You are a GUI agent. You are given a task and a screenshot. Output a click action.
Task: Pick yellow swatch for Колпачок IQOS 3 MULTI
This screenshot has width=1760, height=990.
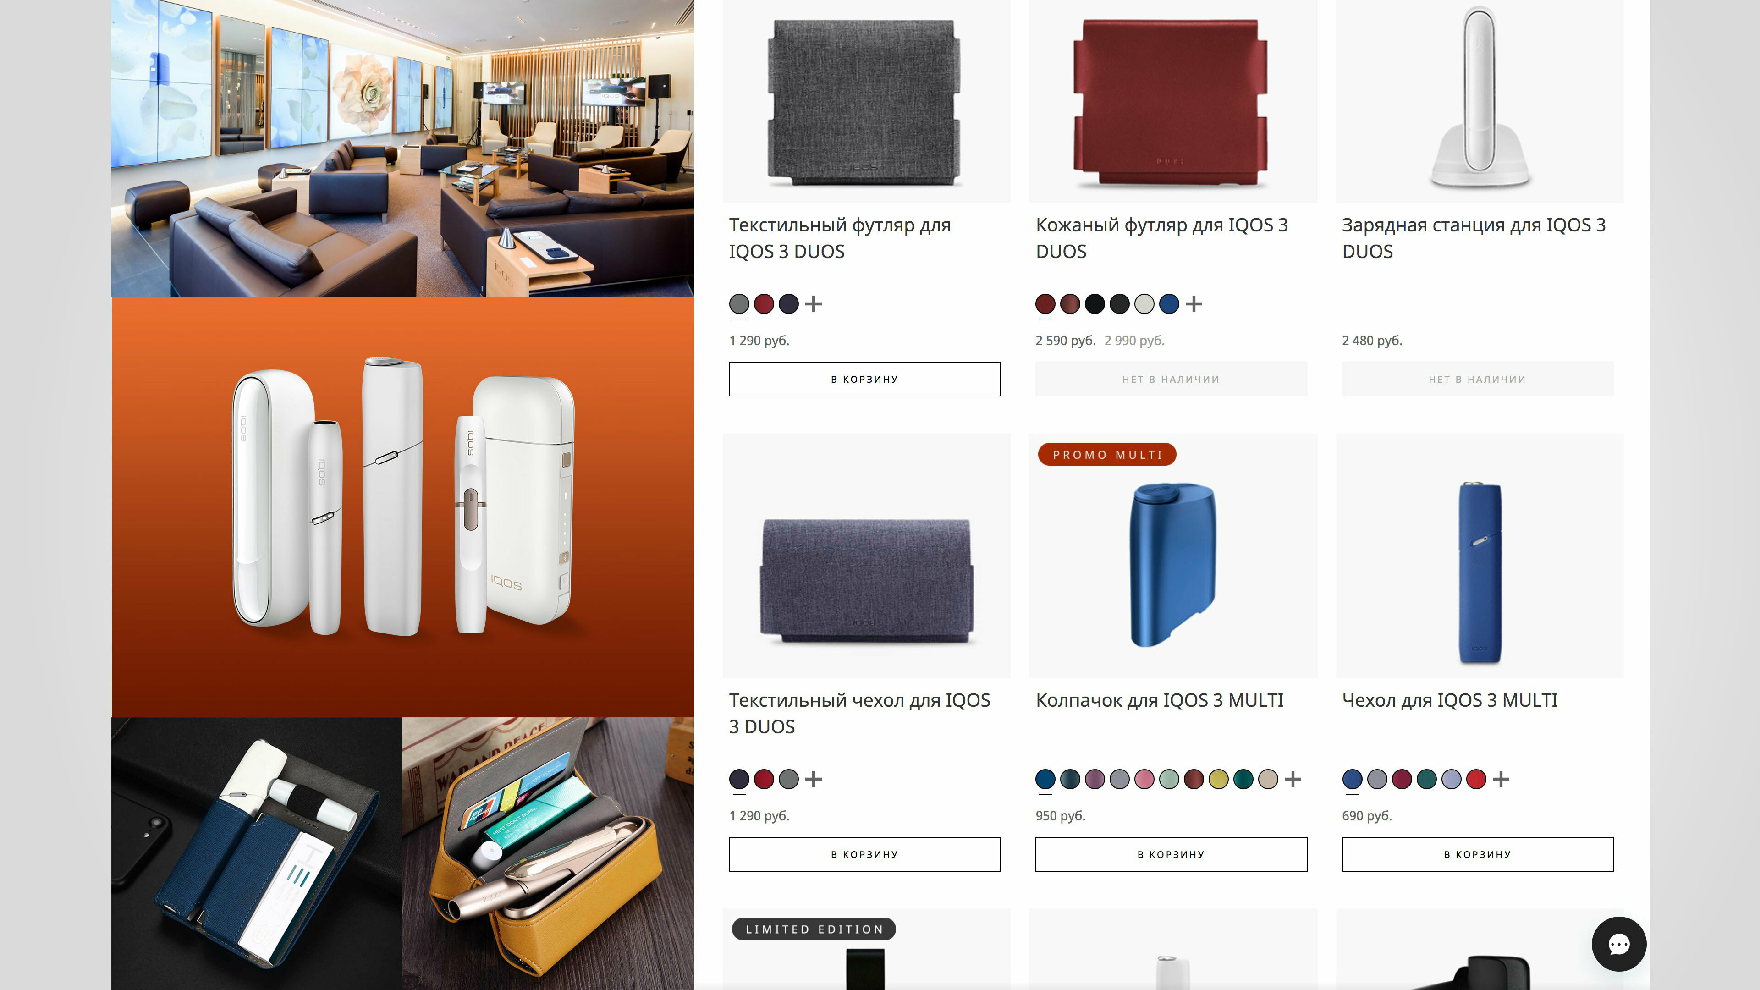(1218, 779)
